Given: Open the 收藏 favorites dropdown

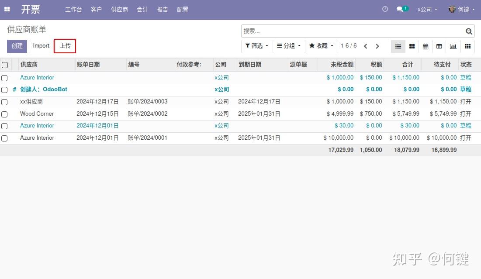Looking at the screenshot, I should click(322, 46).
